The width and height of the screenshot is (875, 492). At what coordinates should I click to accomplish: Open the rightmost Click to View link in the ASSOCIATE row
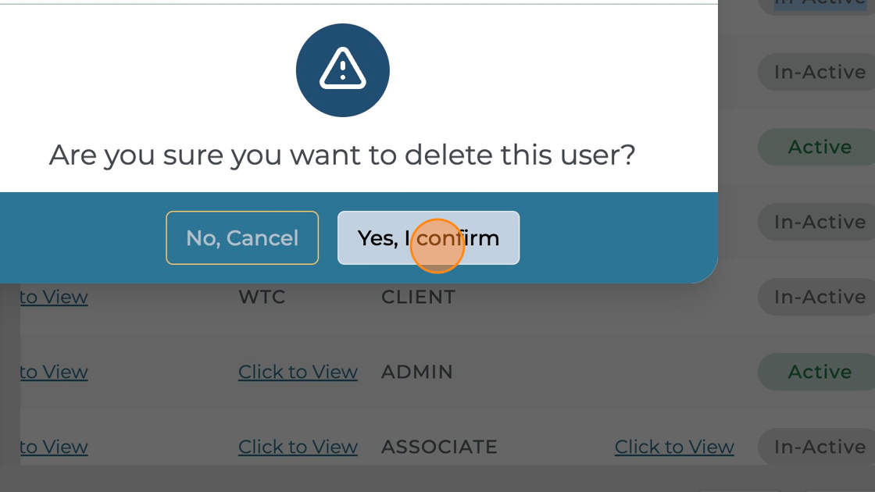673,446
